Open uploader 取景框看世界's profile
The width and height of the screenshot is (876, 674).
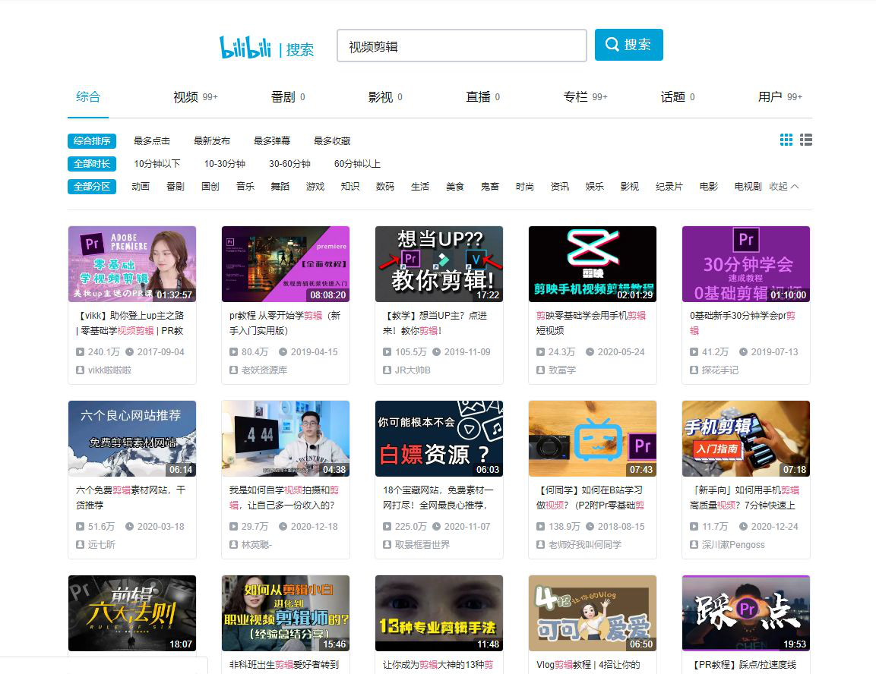422,544
